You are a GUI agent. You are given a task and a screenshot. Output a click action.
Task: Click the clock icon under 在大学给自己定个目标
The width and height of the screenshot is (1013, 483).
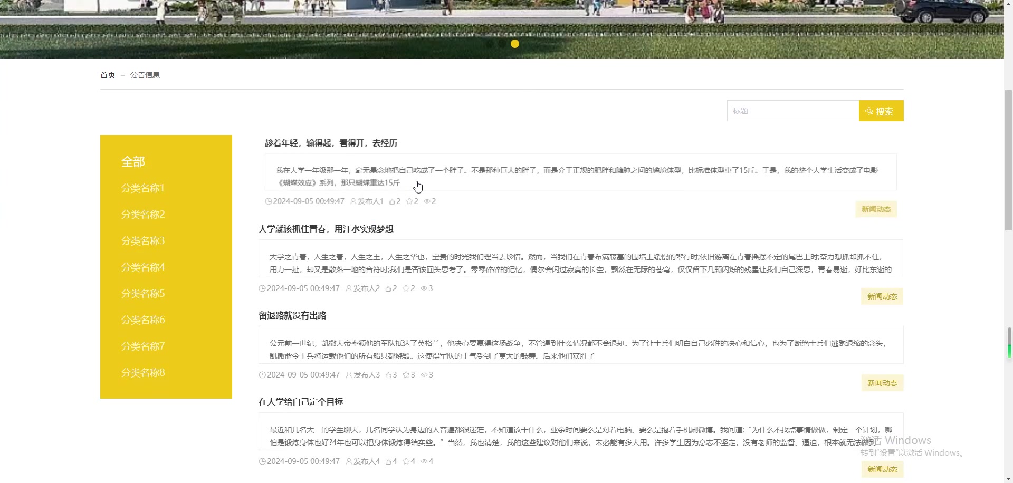(x=262, y=461)
